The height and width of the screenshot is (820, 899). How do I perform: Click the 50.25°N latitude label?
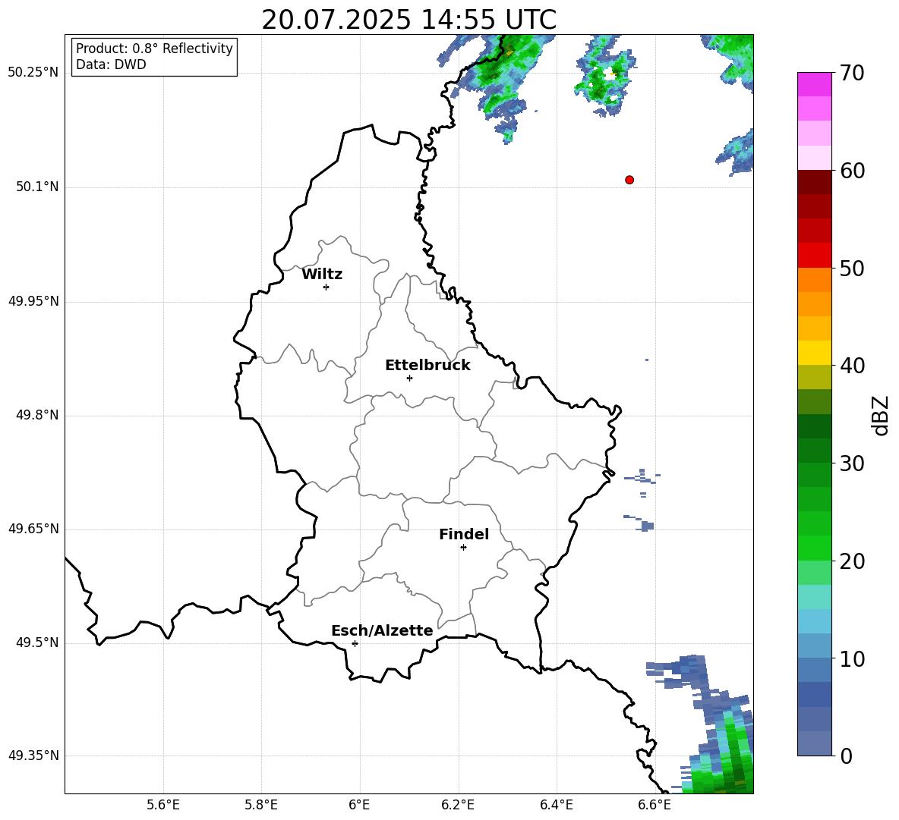pyautogui.click(x=33, y=73)
